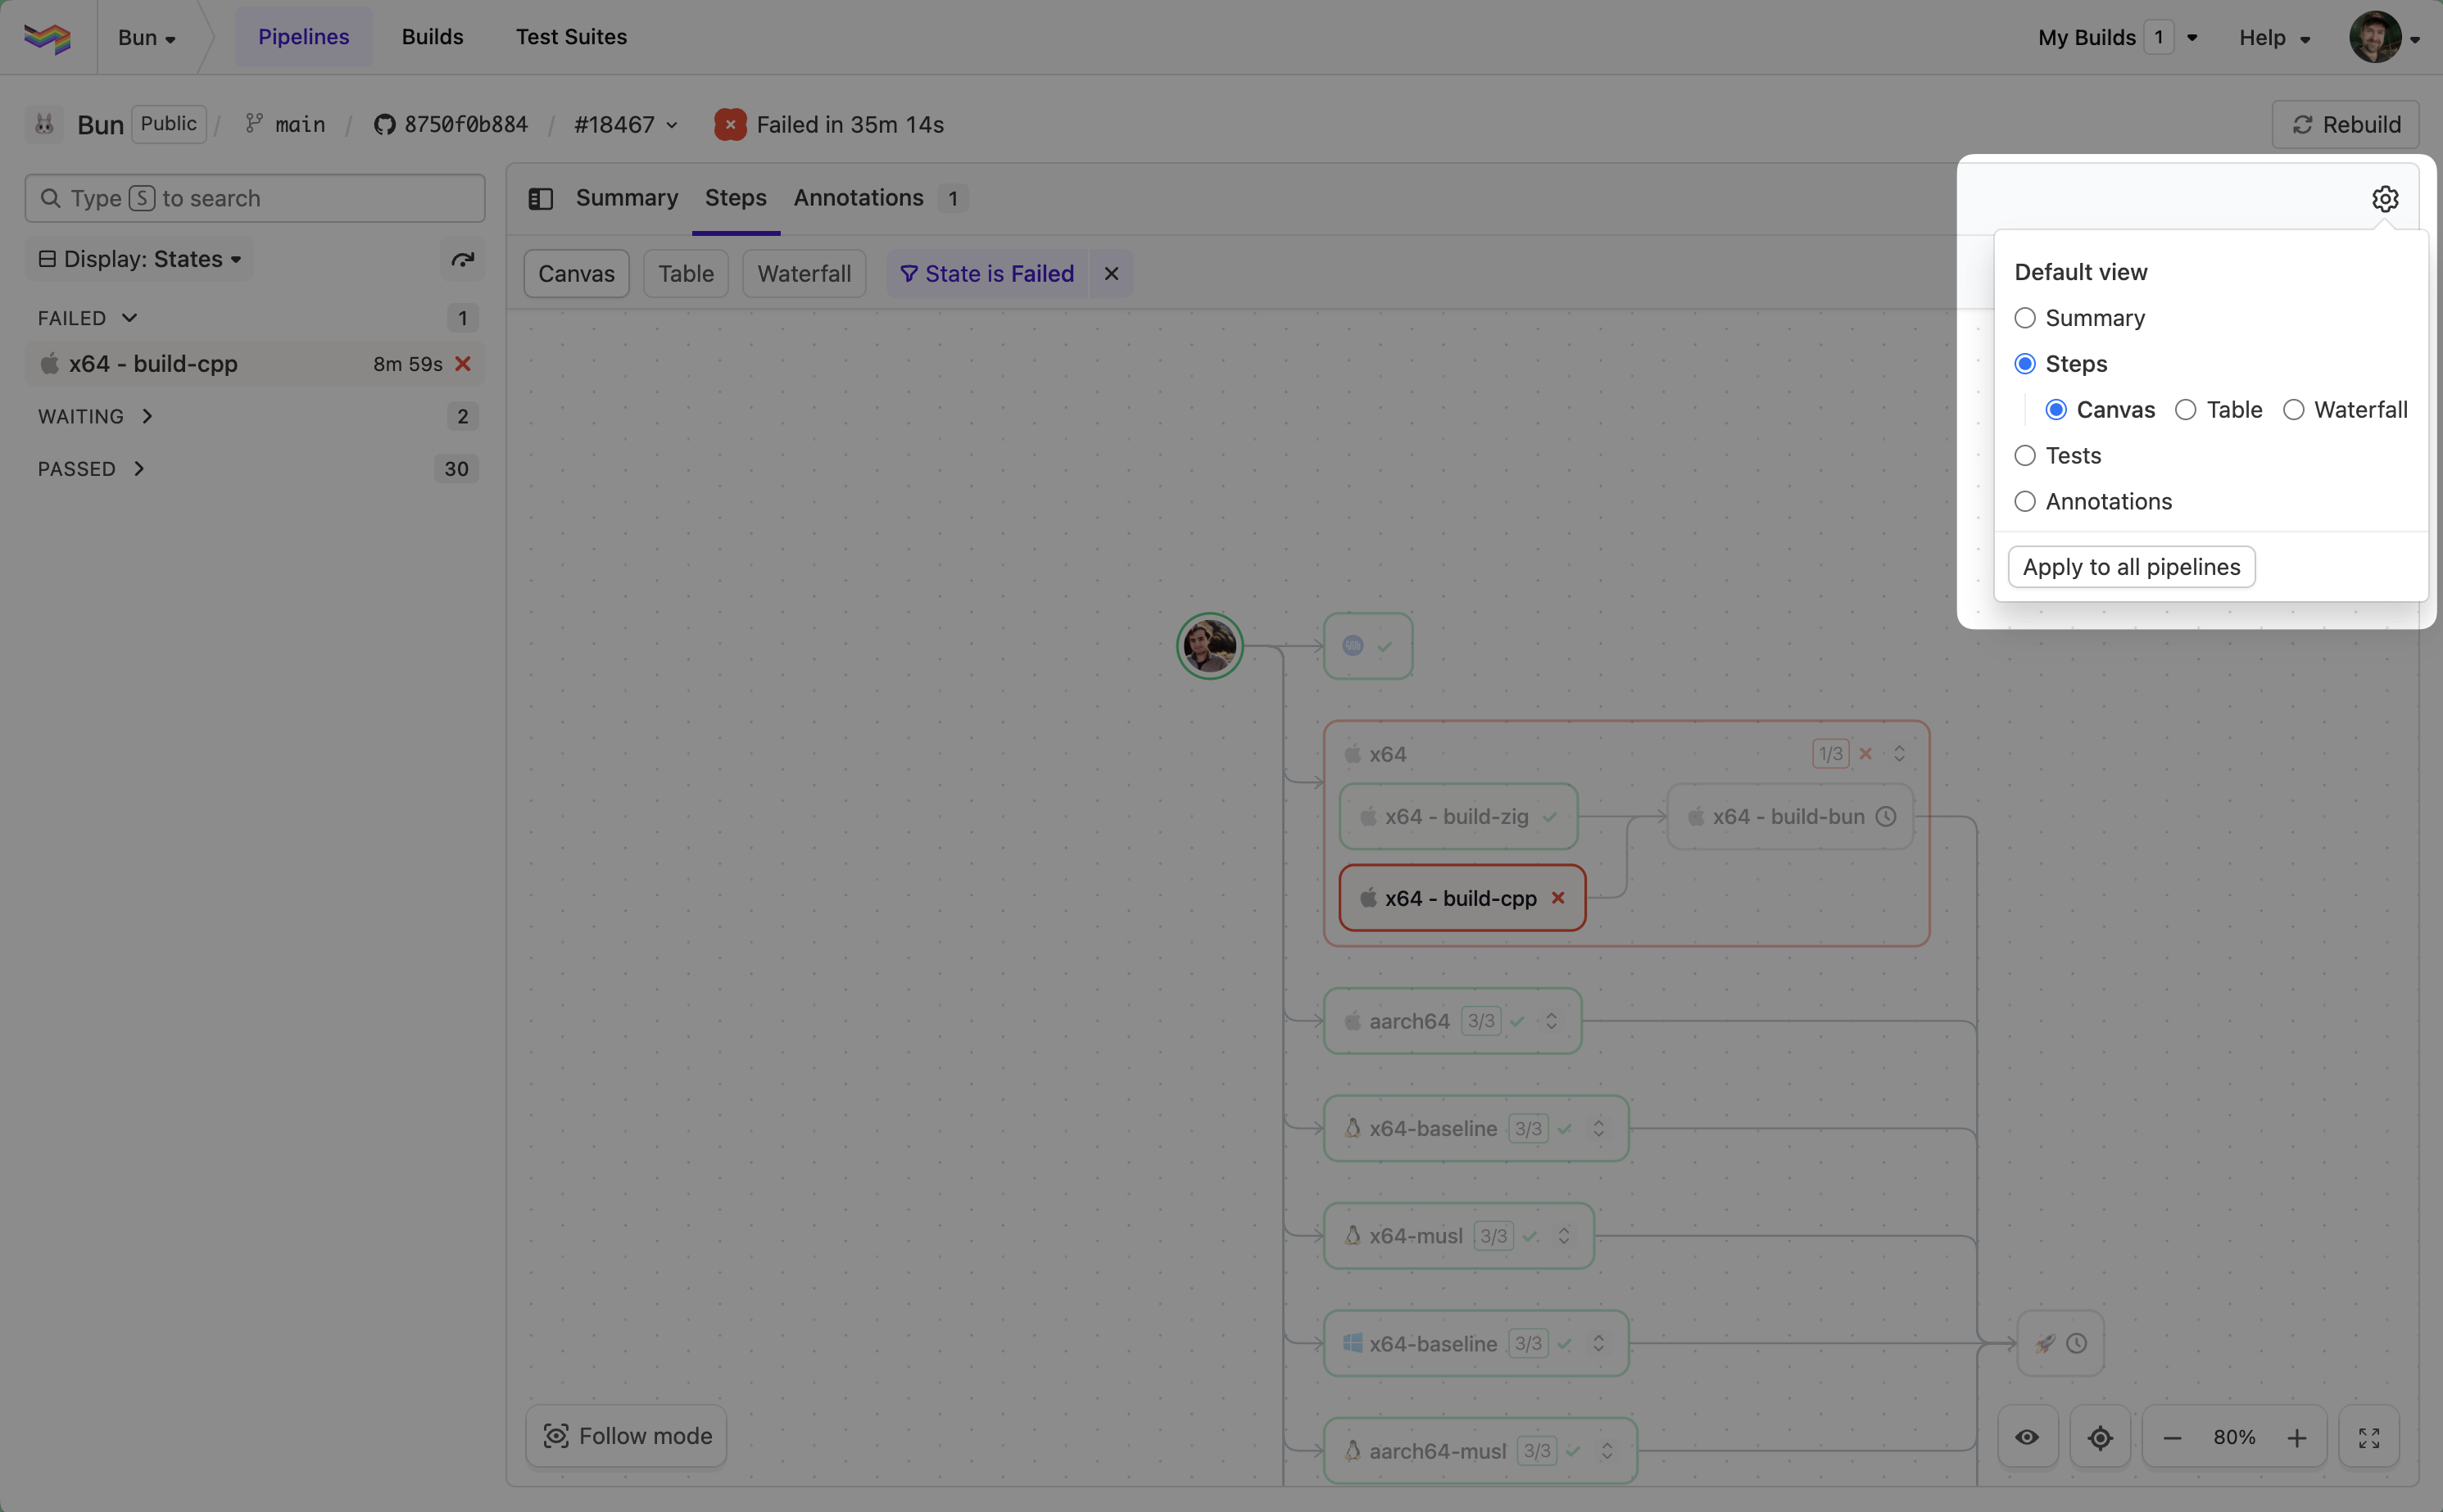This screenshot has height=1512, width=2443.
Task: Select the Waterfall radio option
Action: pyautogui.click(x=2293, y=410)
